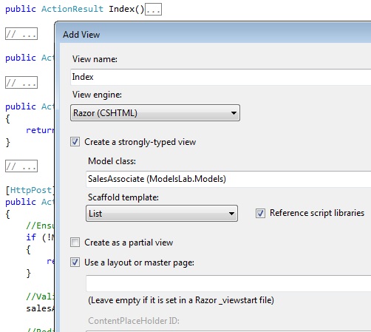Toggle Create a strongly-typed view checkbox

pyautogui.click(x=75, y=142)
